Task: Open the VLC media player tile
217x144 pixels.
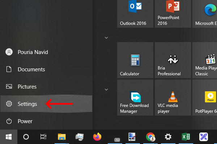Action: 173,98
